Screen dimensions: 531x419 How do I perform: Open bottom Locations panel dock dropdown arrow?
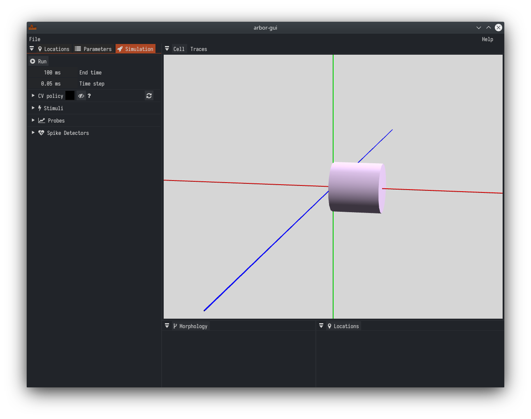click(x=321, y=326)
